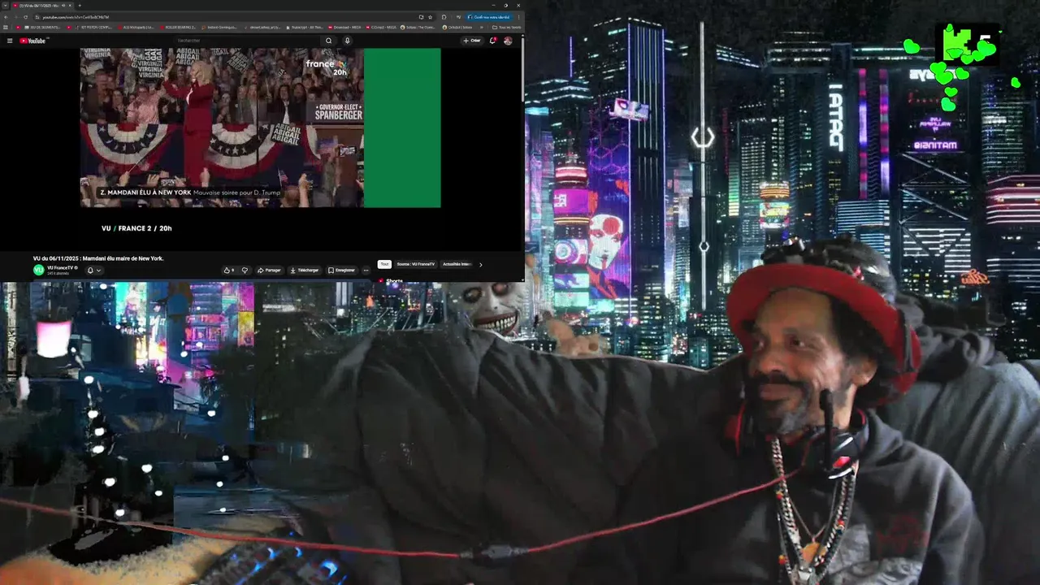Image resolution: width=1040 pixels, height=585 pixels.
Task: Open the browser extensions puzzle icon
Action: (x=444, y=17)
